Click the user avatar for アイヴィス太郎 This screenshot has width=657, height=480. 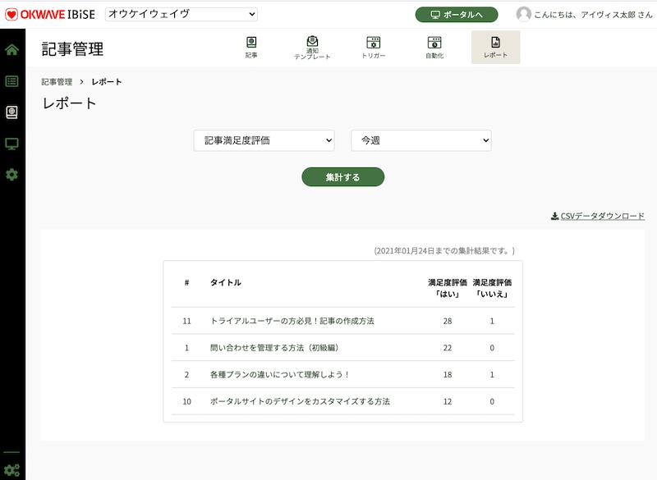524,11
